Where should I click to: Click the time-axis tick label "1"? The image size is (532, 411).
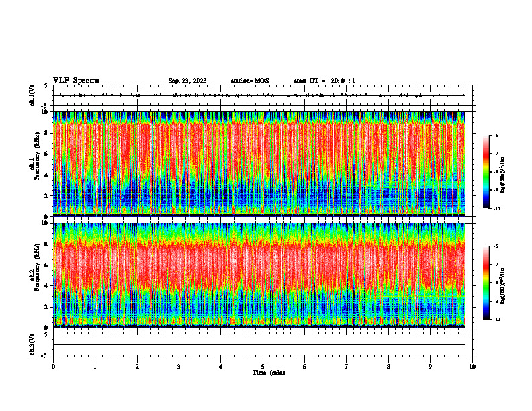(x=95, y=367)
